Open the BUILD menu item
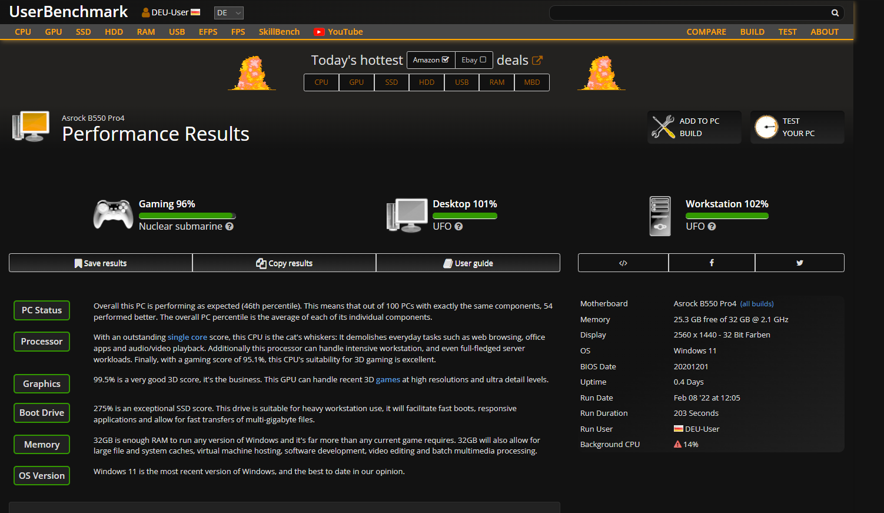 [752, 32]
